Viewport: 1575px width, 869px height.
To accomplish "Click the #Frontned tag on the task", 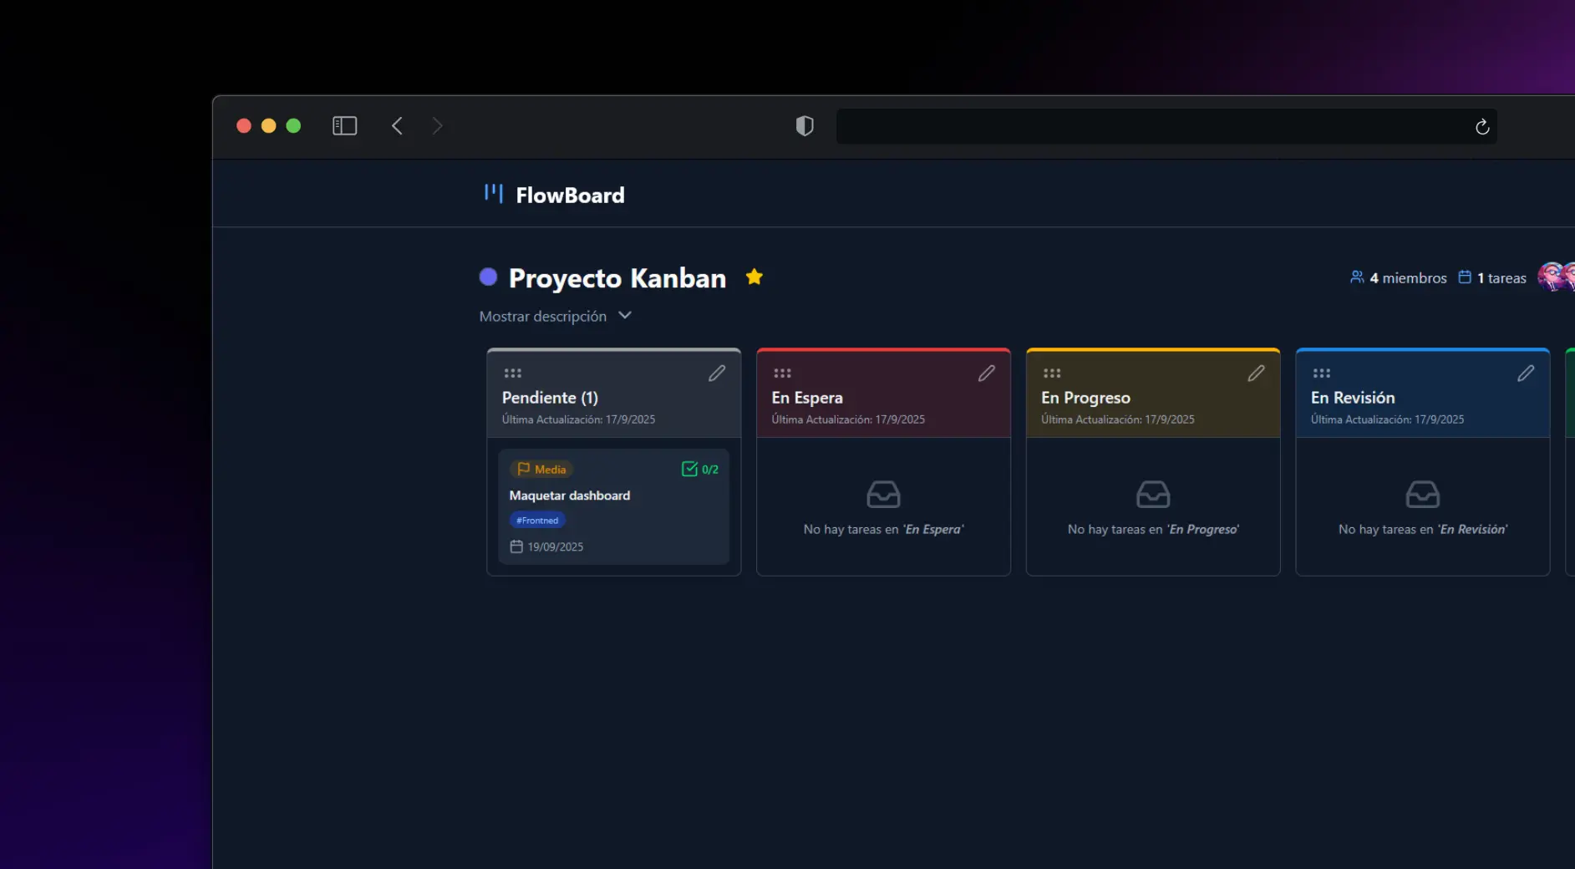I will point(537,519).
